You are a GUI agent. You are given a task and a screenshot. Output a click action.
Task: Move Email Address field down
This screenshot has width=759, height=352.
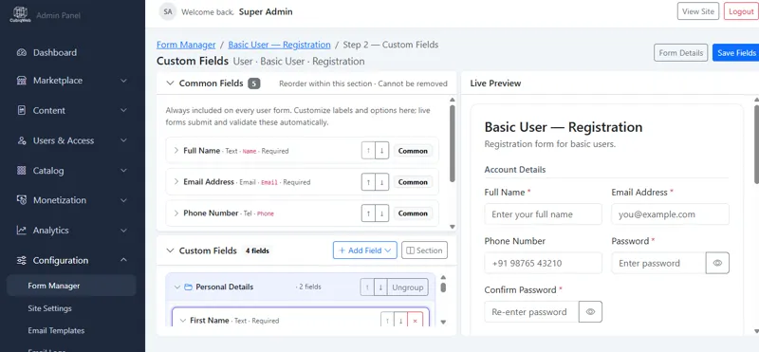382,182
